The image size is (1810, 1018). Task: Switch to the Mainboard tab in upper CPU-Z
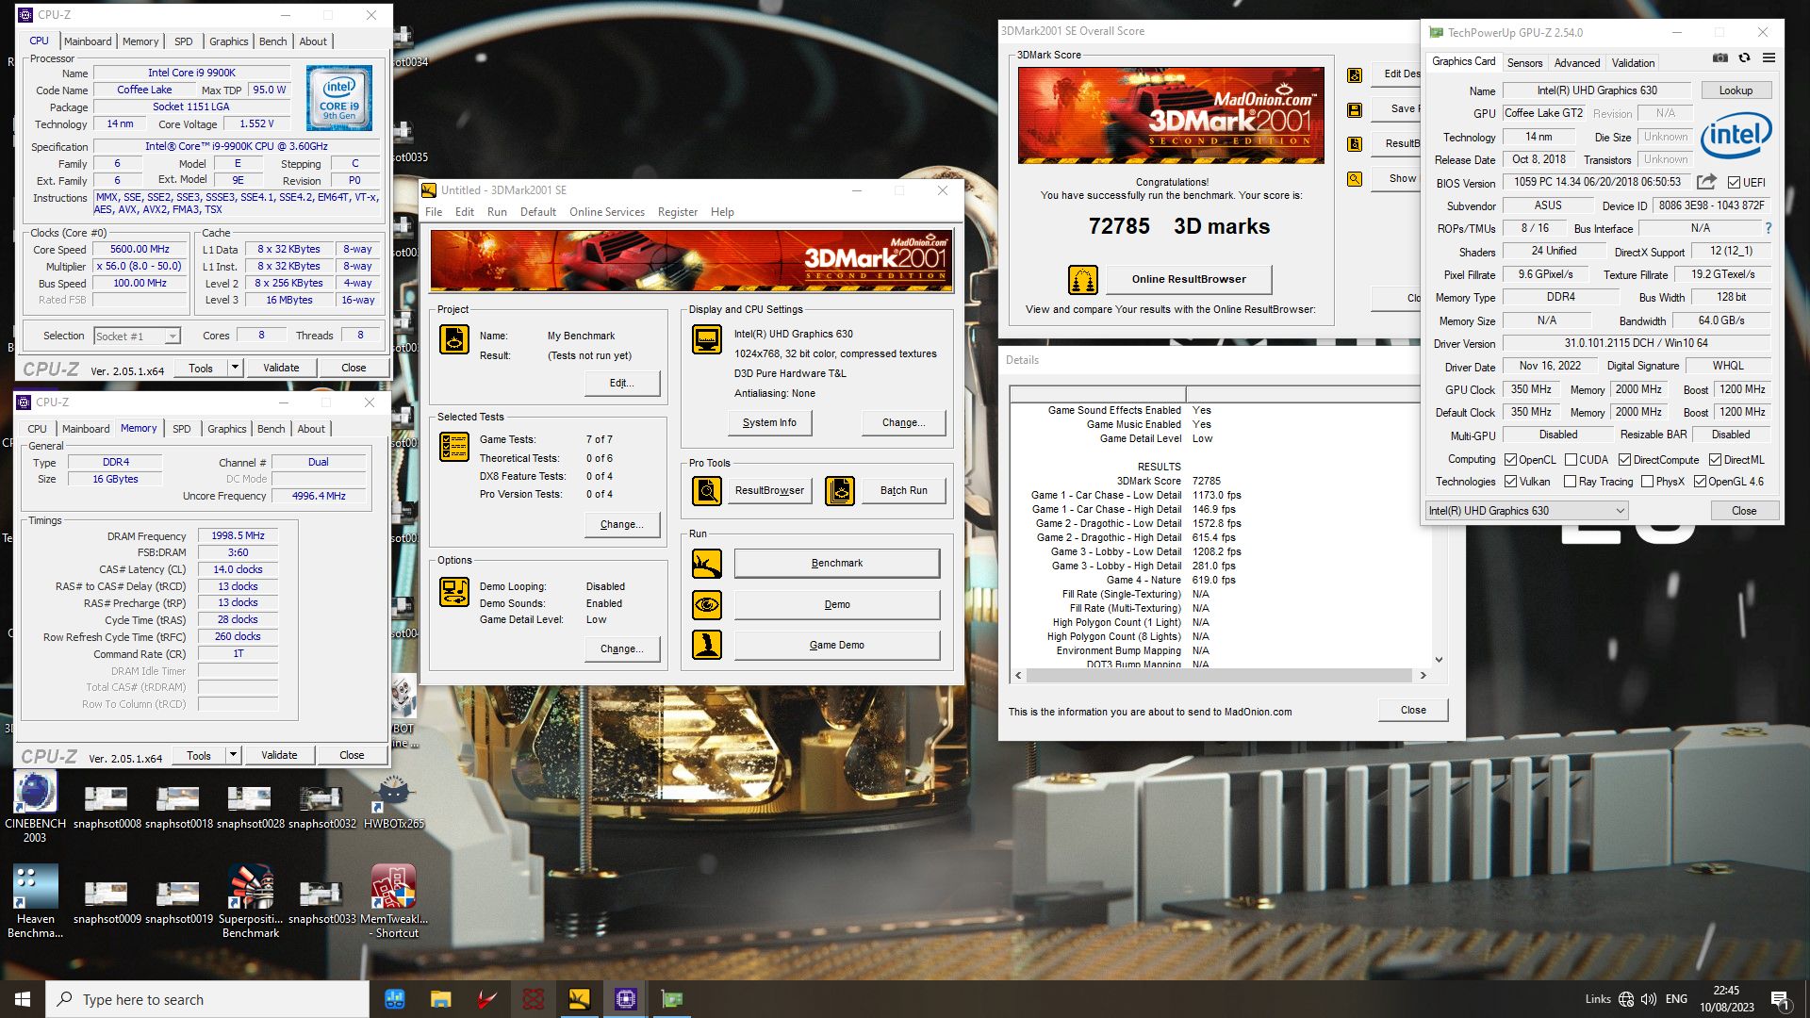(x=88, y=41)
